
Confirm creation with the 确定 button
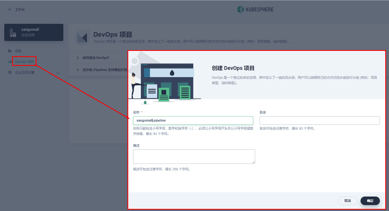click(370, 201)
